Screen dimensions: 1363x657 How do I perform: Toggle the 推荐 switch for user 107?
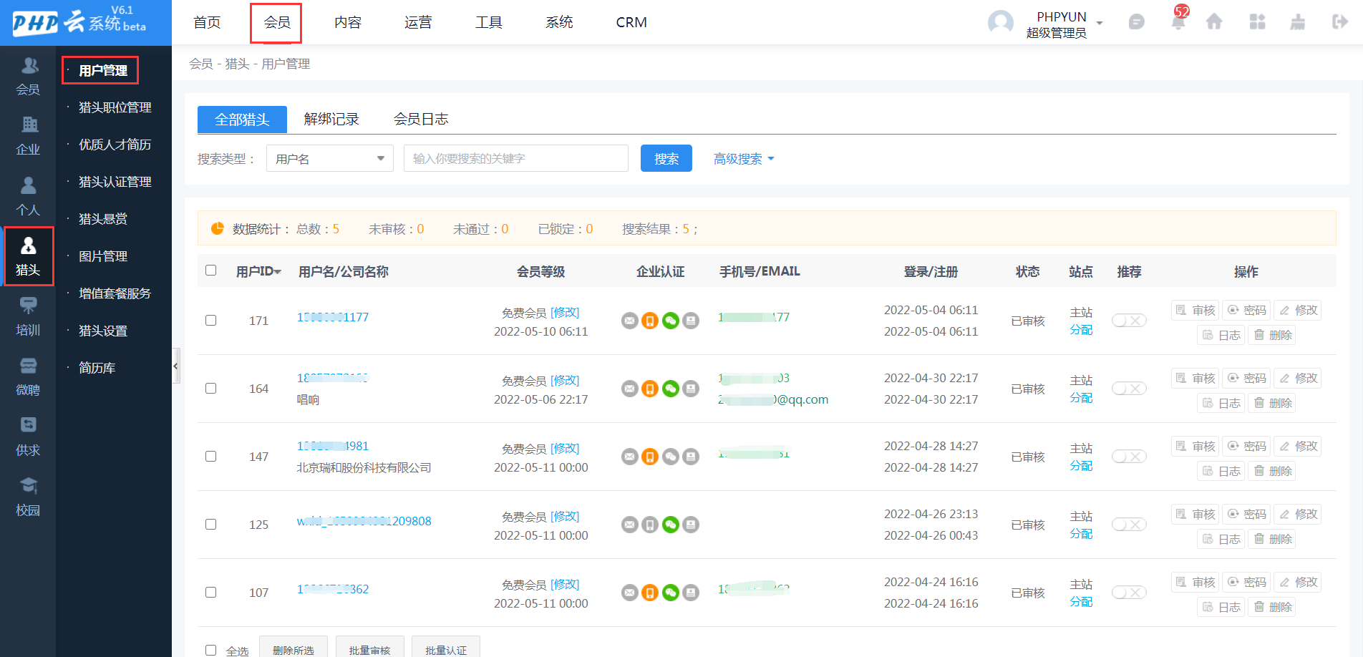(1129, 593)
